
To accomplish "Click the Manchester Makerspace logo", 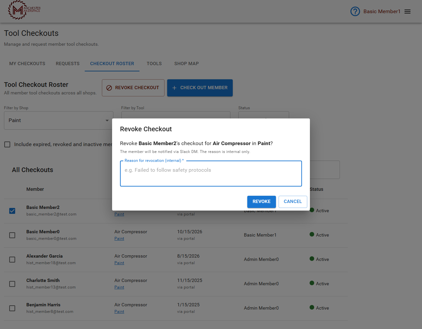I will [24, 10].
